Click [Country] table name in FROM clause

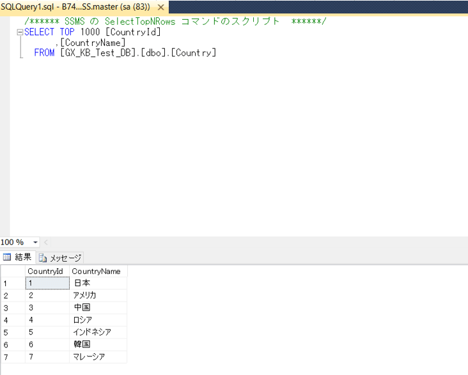click(193, 53)
